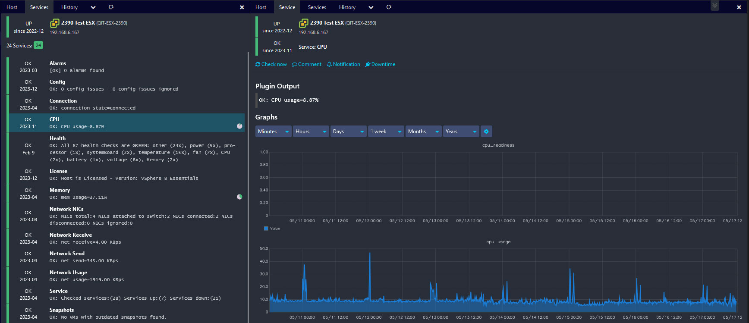Open the Network Usage service row
Image resolution: width=749 pixels, height=323 pixels.
click(x=126, y=276)
